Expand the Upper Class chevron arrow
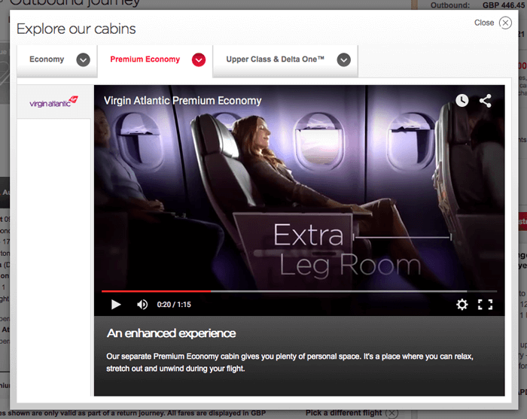Screen dimensions: 527x419 (343, 60)
